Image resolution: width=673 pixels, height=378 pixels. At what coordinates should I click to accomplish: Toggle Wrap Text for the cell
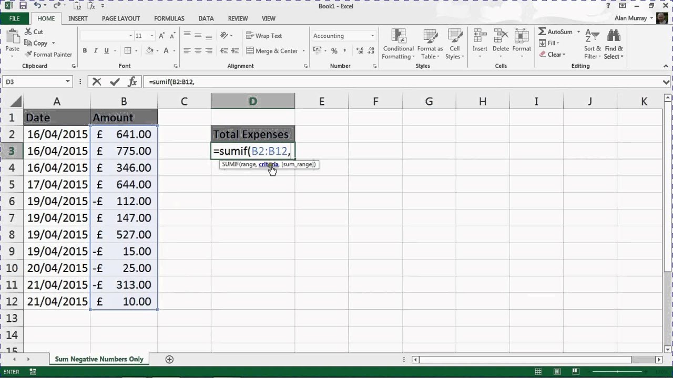click(x=264, y=36)
